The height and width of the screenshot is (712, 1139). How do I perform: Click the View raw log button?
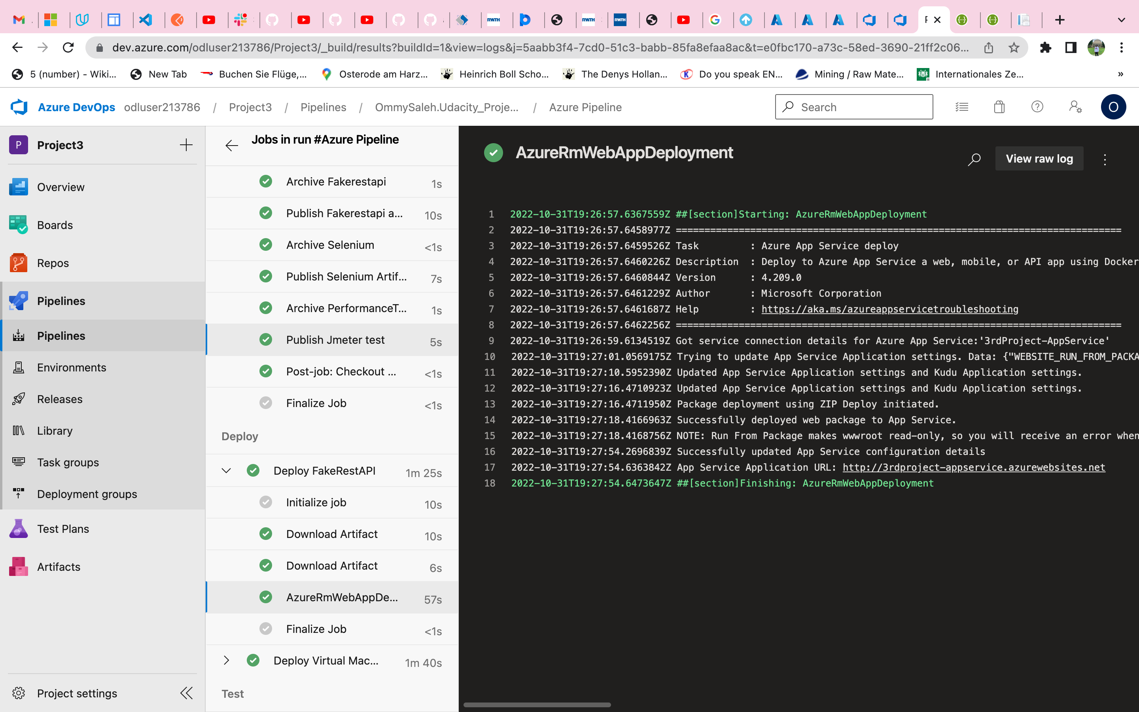tap(1039, 159)
